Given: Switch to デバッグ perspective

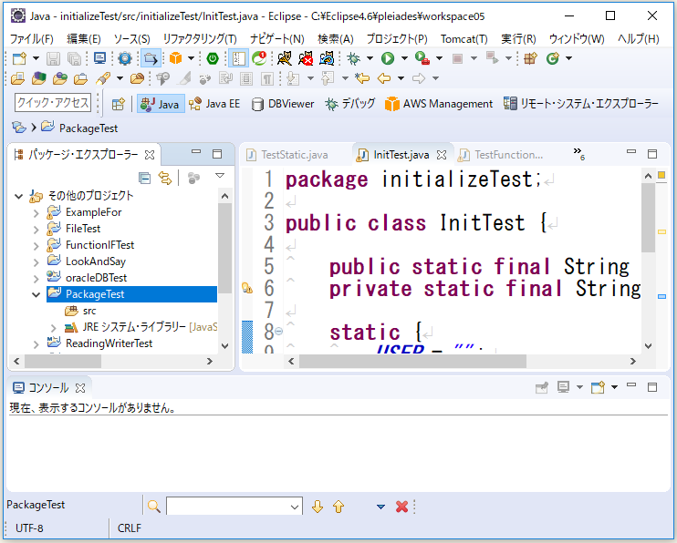Looking at the screenshot, I should click(349, 104).
